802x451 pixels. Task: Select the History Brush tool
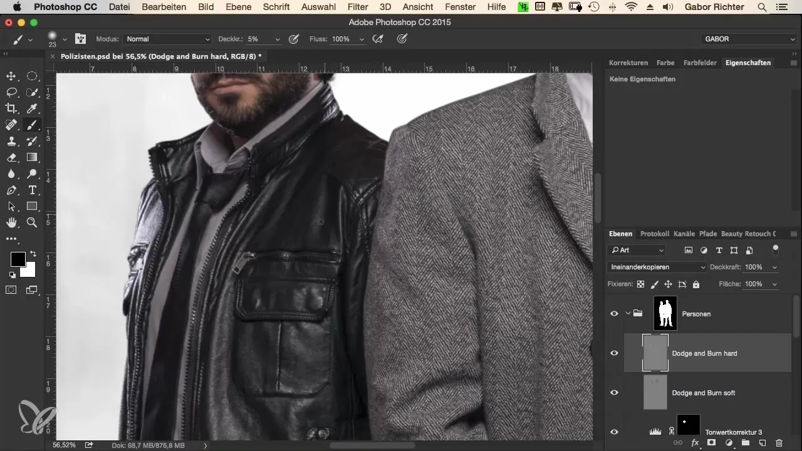tap(32, 142)
